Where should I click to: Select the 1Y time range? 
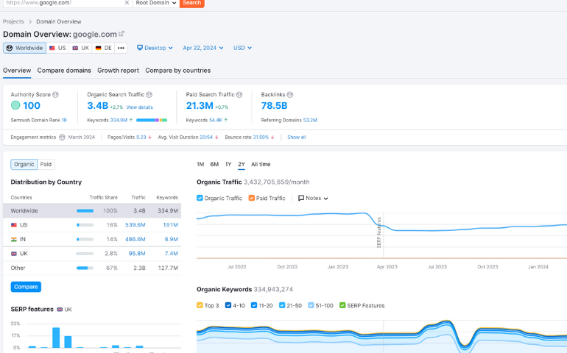click(228, 164)
